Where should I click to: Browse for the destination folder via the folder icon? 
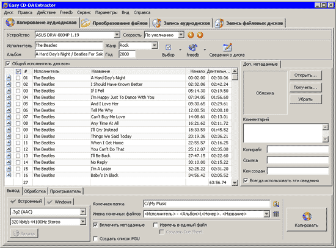pos(276,204)
